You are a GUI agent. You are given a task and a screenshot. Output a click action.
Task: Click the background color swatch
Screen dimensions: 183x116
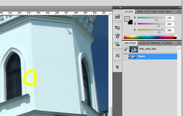[x=131, y=23]
